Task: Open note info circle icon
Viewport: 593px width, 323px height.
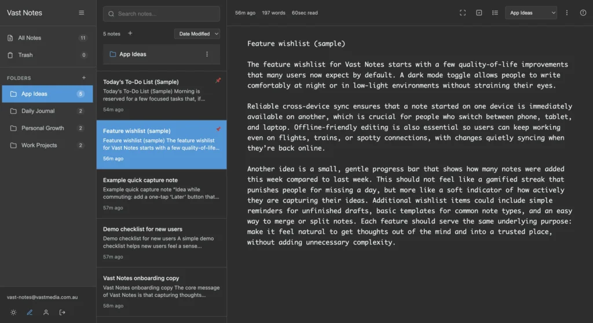Action: (x=583, y=13)
